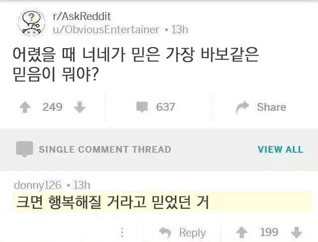Downvote donny126's comment
The width and height of the screenshot is (318, 242).
click(297, 232)
